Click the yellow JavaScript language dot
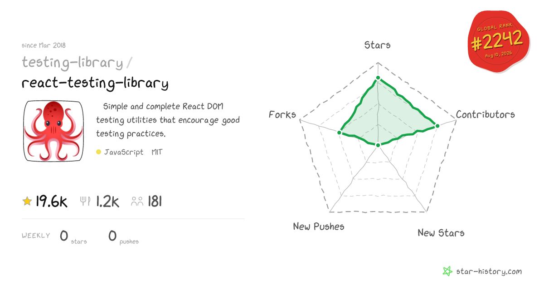Viewport: 544px width, 286px height. point(98,152)
